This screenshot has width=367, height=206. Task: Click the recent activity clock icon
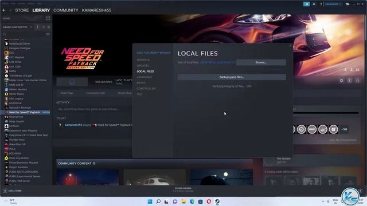(44, 27)
